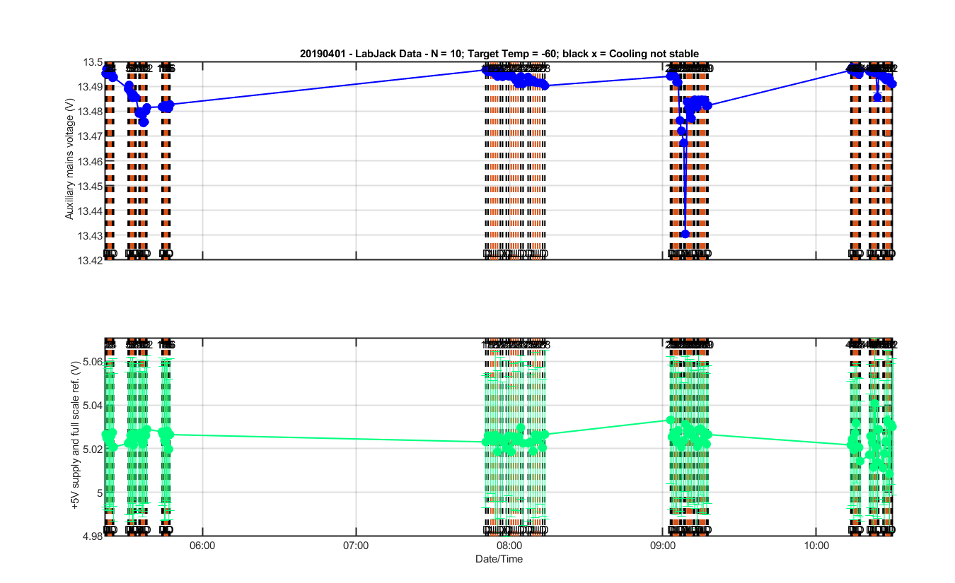This screenshot has width=955, height=583.
Task: Click the 13.46 y-axis tick label
Action: point(90,161)
